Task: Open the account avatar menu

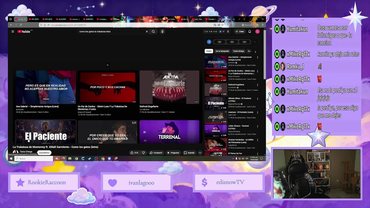Action: pyautogui.click(x=257, y=31)
